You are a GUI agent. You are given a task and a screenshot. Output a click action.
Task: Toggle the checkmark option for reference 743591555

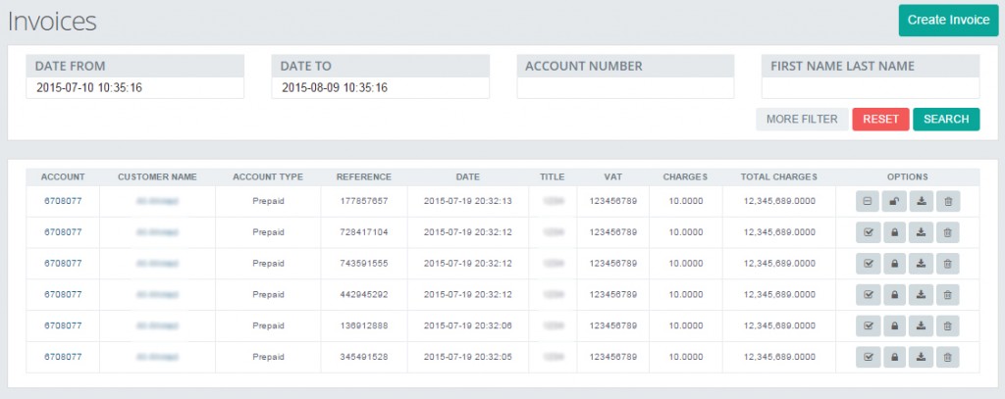tap(868, 264)
